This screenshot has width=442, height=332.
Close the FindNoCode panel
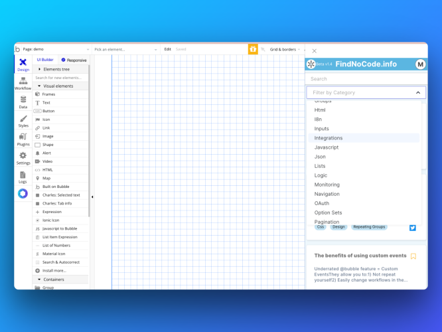[315, 51]
